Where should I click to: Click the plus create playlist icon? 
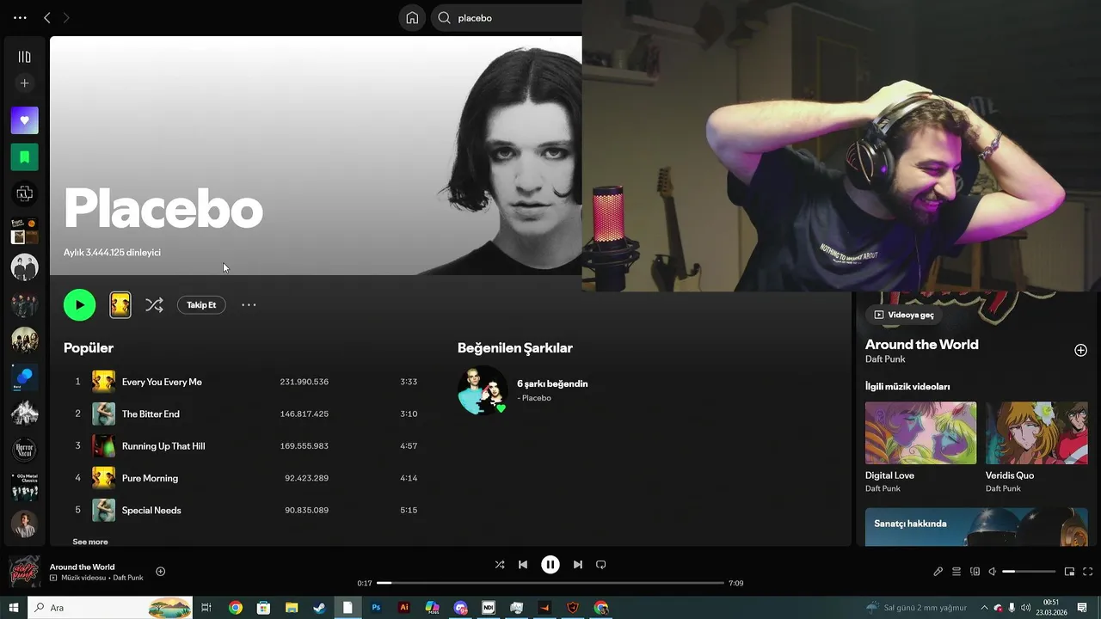pyautogui.click(x=24, y=83)
